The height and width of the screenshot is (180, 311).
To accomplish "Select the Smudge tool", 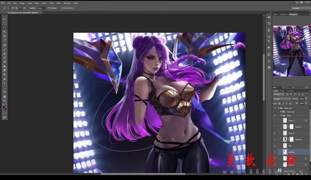I will click(x=4, y=70).
